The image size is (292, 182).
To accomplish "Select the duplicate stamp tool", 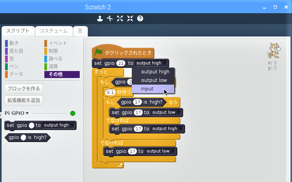I will tap(100, 18).
